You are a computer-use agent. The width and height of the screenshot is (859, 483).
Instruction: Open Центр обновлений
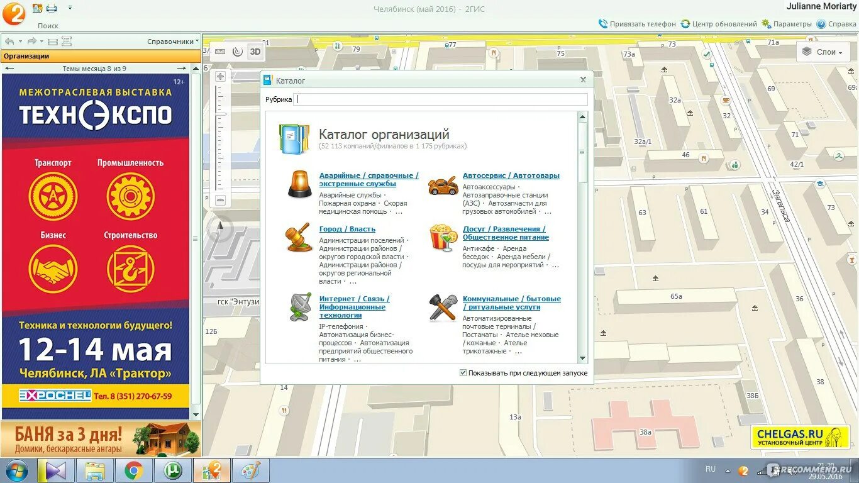[x=719, y=24]
